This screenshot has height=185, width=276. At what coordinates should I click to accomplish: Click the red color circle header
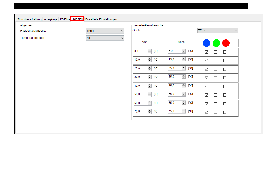point(226,43)
